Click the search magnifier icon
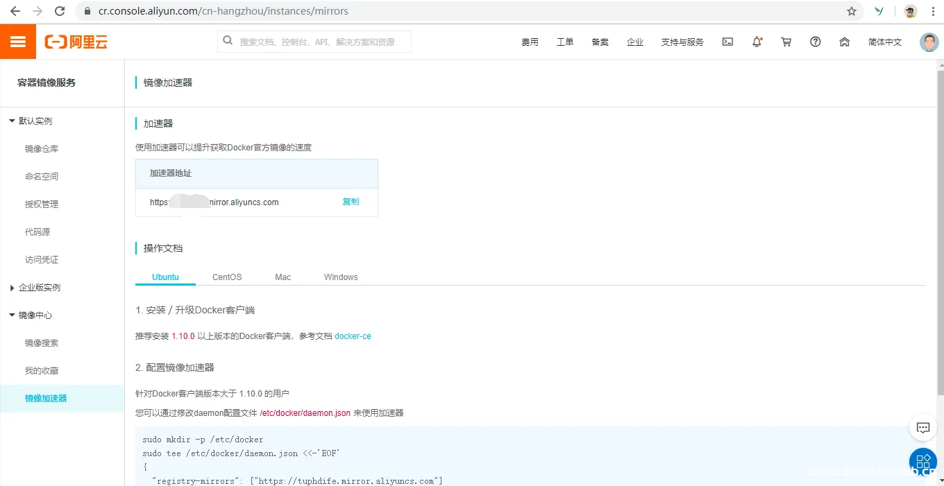This screenshot has height=486, width=944. [x=228, y=42]
